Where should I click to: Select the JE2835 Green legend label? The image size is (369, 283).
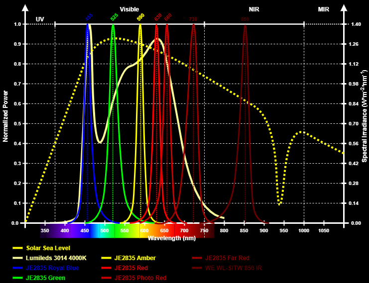click(x=45, y=278)
